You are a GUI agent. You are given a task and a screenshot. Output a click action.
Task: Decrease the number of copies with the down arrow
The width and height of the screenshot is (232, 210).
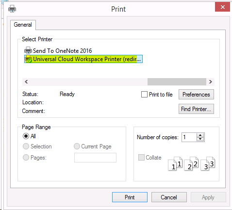(200, 139)
